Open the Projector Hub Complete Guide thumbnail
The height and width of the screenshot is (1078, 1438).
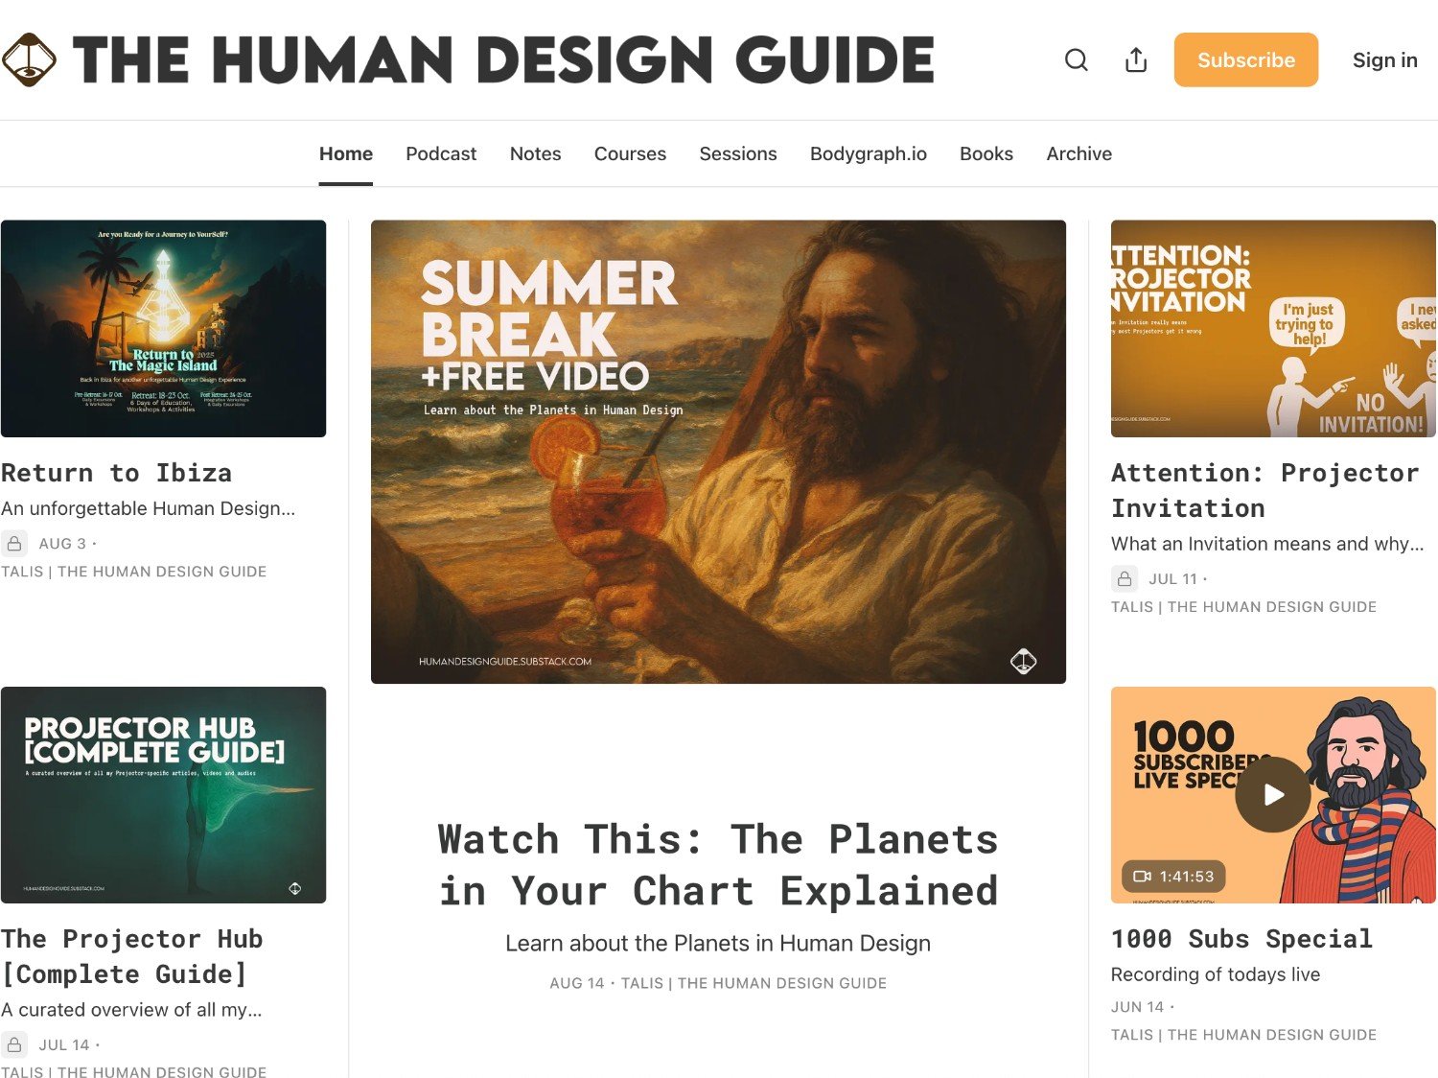coord(164,795)
